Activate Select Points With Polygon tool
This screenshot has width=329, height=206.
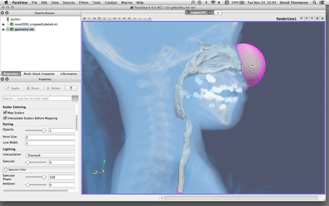click(130, 18)
